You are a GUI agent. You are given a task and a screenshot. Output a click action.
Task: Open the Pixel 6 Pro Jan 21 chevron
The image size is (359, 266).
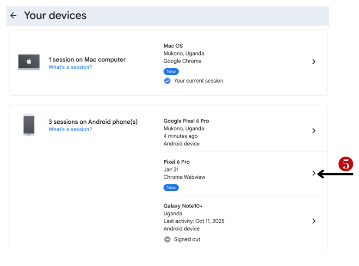click(314, 174)
